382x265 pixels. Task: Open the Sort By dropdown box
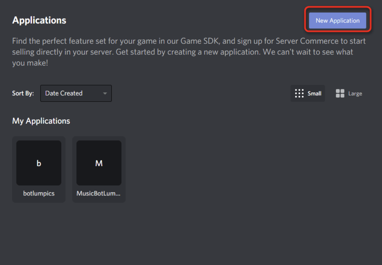(x=76, y=93)
